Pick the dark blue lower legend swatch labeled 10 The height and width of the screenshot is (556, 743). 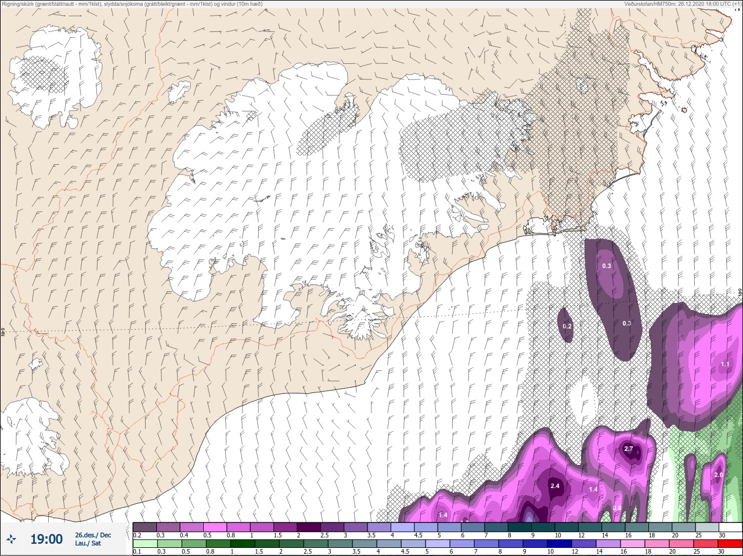(x=559, y=544)
